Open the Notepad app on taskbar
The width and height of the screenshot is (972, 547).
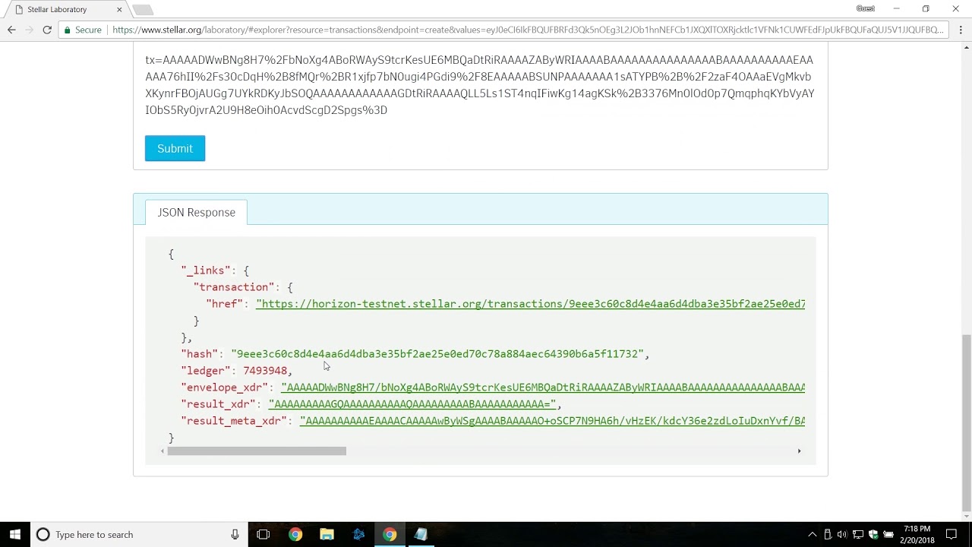421,534
